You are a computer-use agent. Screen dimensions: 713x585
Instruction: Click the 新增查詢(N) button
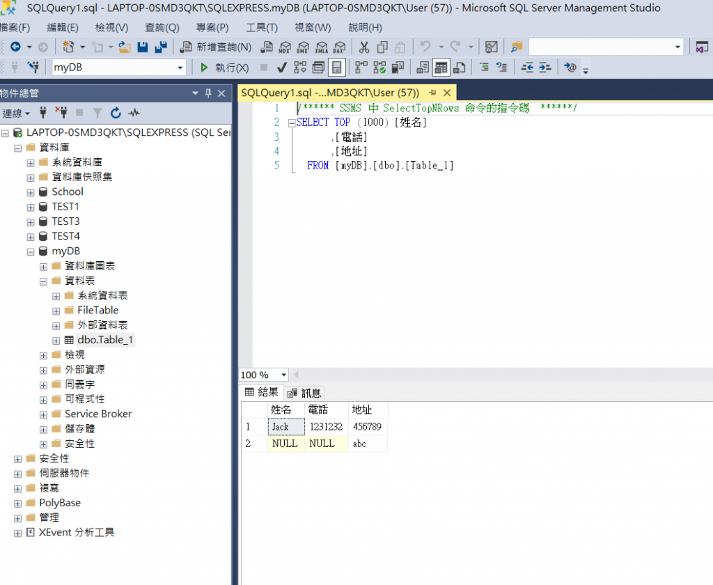click(x=216, y=47)
